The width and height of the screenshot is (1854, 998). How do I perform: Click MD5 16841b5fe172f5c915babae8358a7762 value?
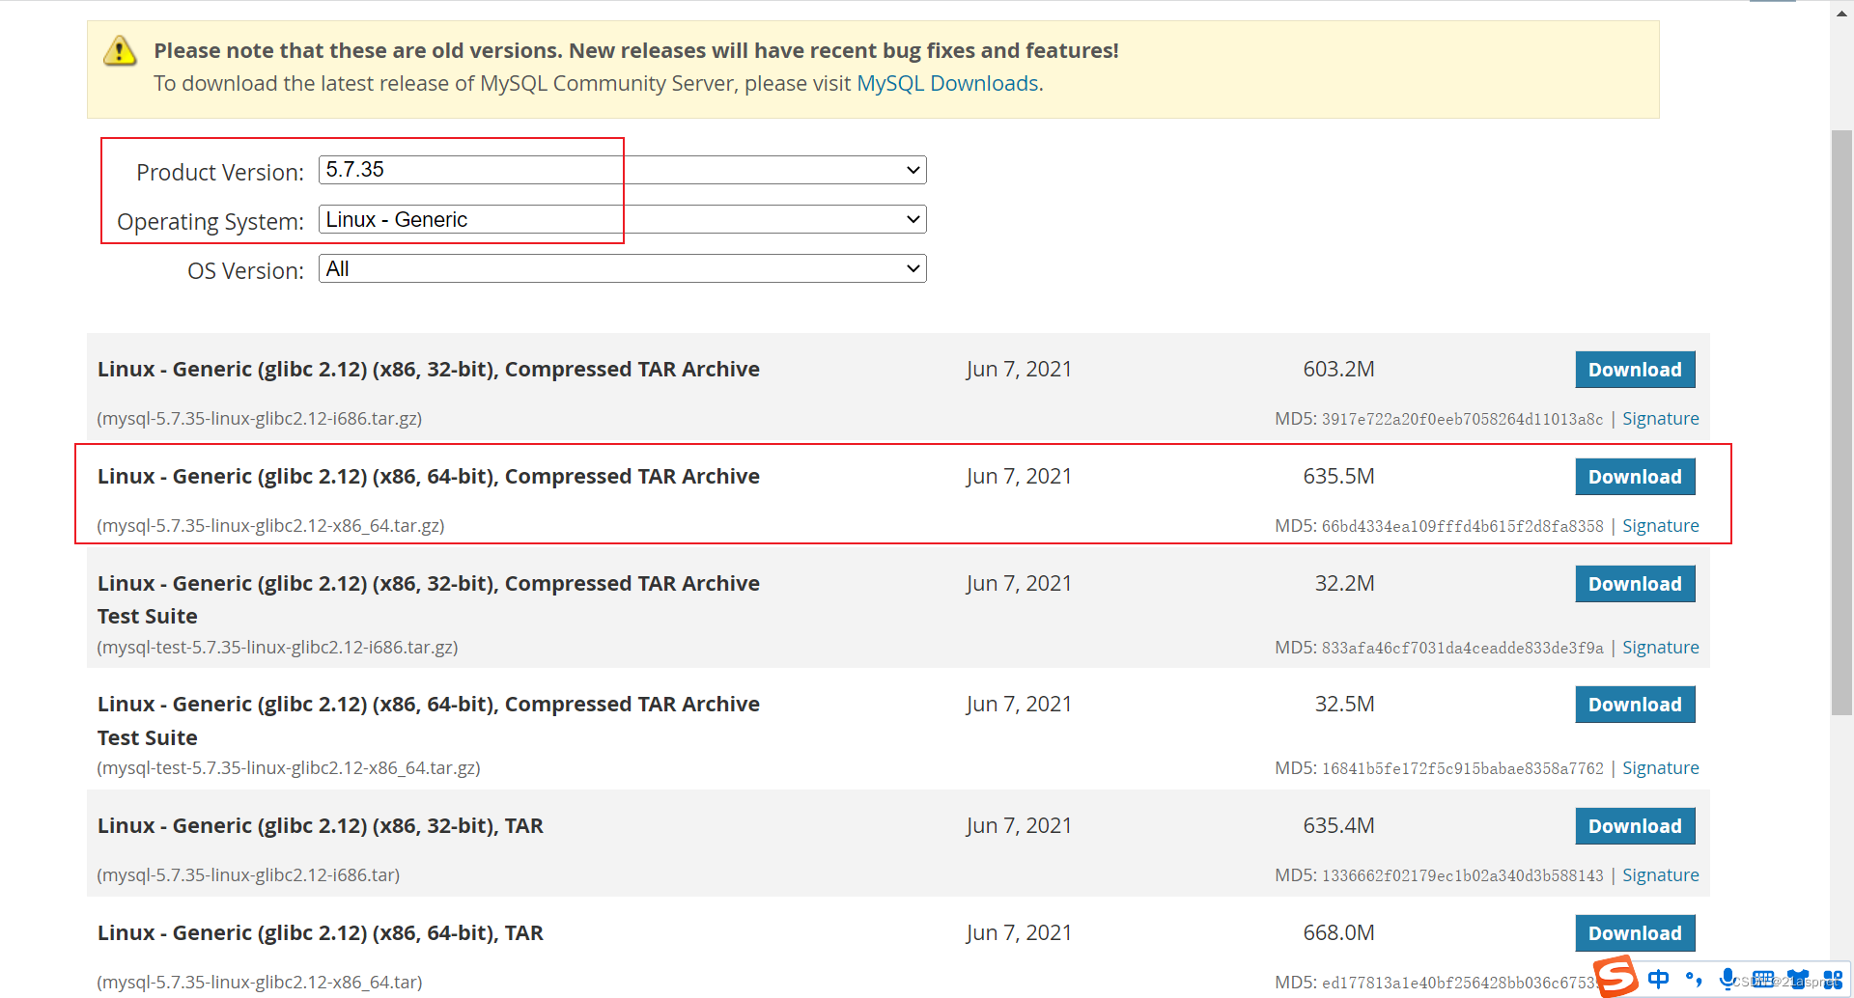click(x=1462, y=768)
